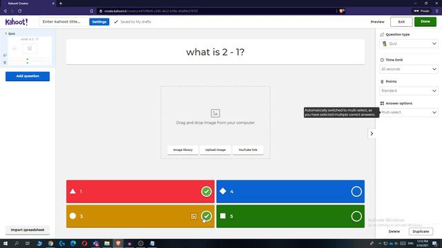
Task: Click Brave browser icon on taskbar
Action: click(118, 243)
